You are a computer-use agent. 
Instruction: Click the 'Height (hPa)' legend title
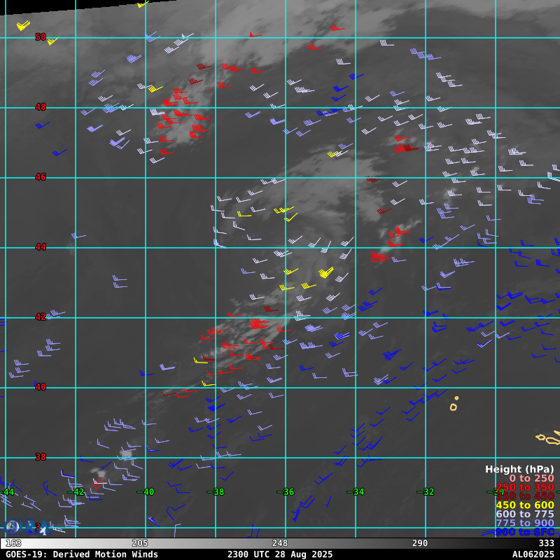click(519, 469)
